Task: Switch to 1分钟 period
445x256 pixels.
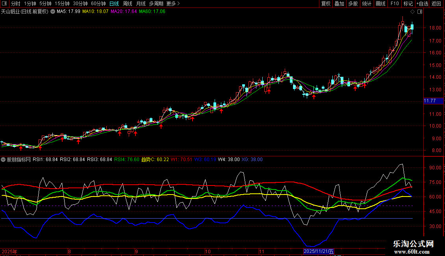Action: coord(30,4)
